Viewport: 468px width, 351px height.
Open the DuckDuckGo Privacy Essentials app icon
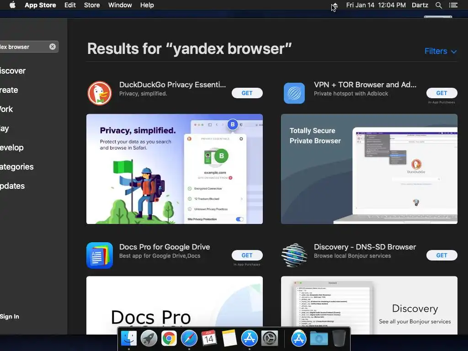coord(100,93)
